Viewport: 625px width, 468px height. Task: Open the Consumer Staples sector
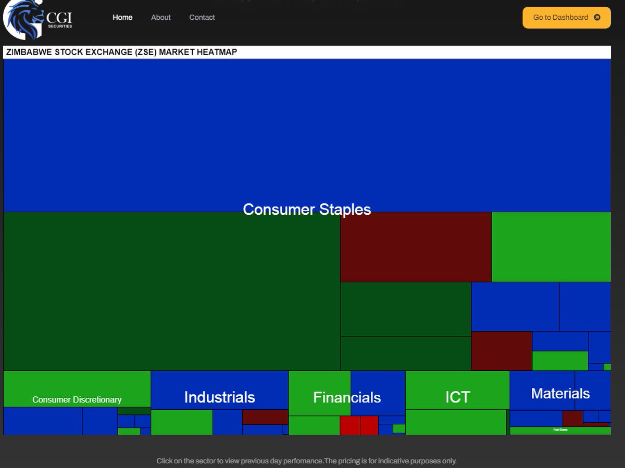click(x=307, y=135)
